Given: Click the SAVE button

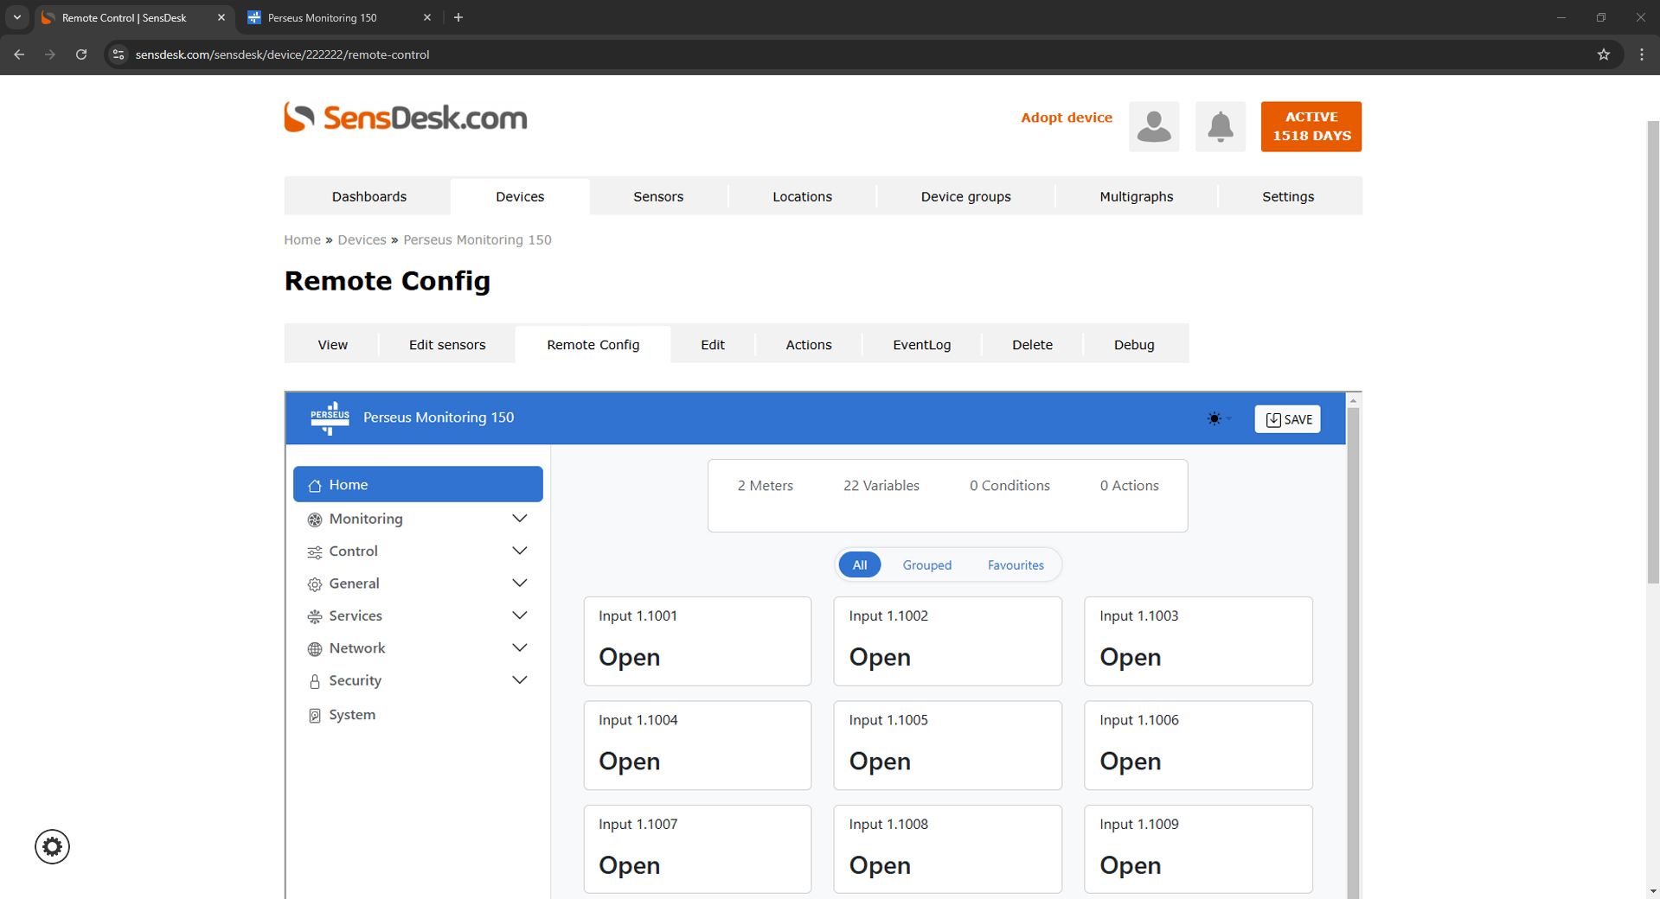Looking at the screenshot, I should [1287, 419].
